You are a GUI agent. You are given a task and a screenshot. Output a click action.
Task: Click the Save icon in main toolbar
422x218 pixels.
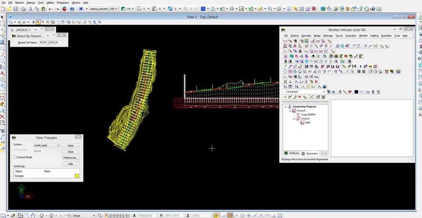[x=16, y=9]
